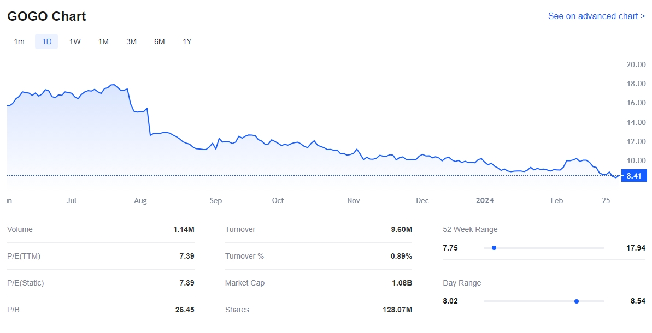Viewport: 652px width, 333px height.
Task: Switch to the 1D chart interval
Action: click(x=46, y=41)
